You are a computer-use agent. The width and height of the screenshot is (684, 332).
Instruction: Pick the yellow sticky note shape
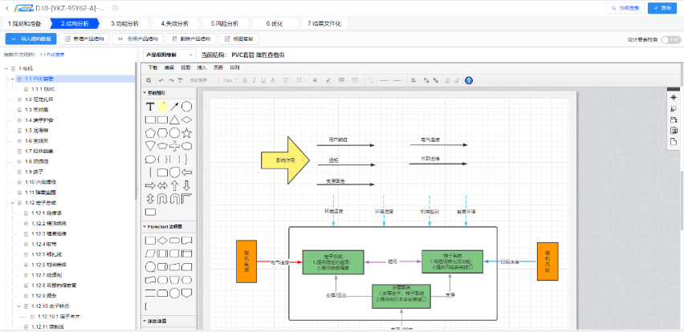click(x=162, y=107)
